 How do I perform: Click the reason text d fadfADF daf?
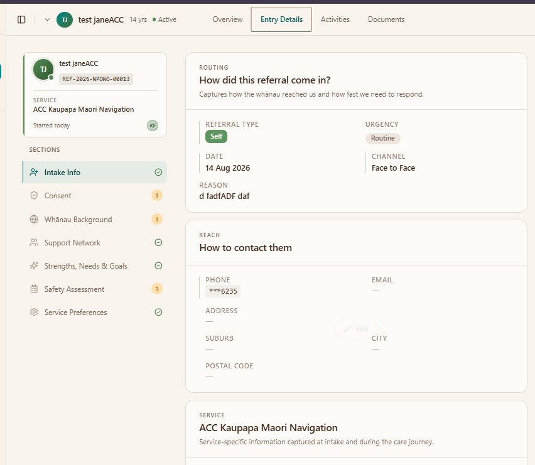click(224, 196)
